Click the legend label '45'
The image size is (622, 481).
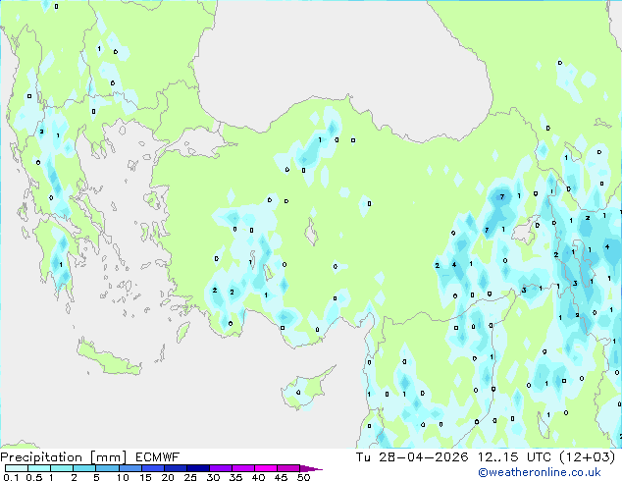click(281, 477)
